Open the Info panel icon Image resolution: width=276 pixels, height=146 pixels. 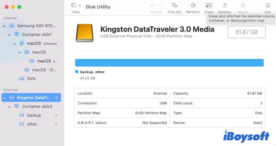[268, 5]
